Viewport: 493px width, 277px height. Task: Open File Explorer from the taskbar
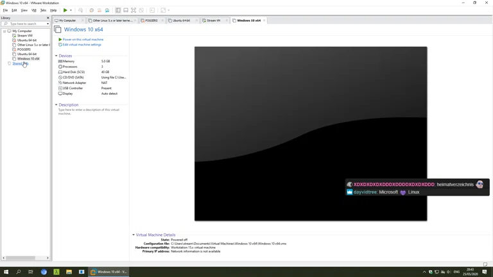click(69, 272)
